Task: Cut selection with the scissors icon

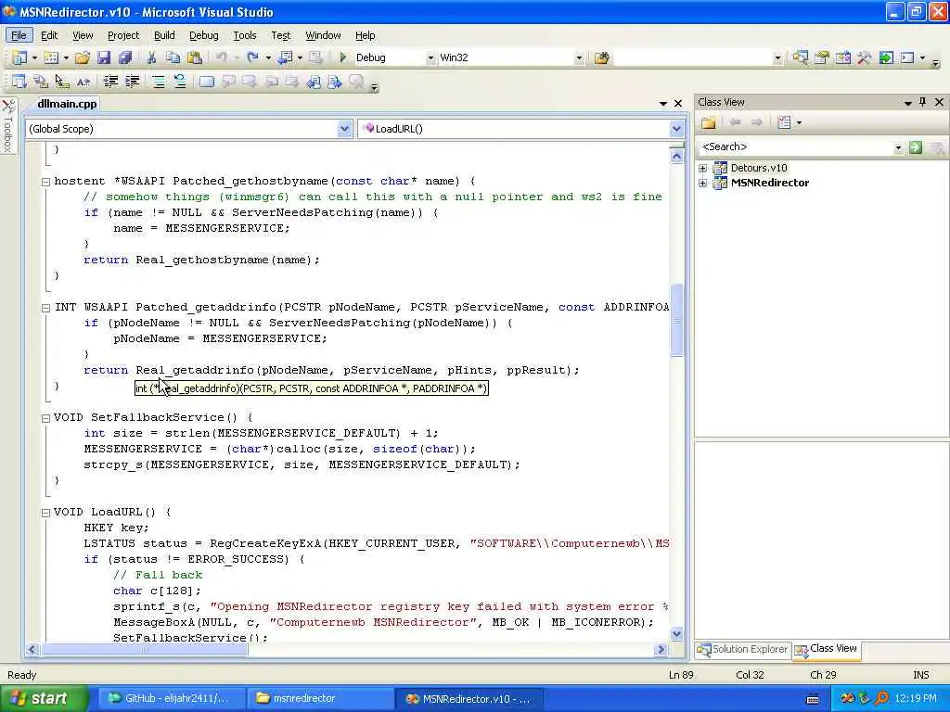Action: (x=151, y=58)
